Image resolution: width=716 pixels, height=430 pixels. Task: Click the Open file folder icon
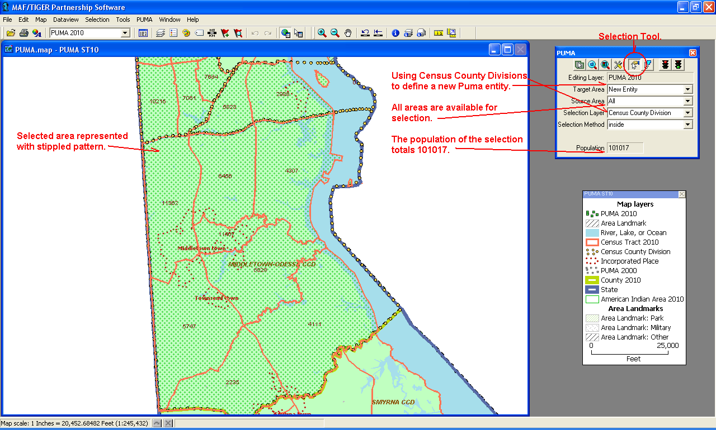coord(11,33)
